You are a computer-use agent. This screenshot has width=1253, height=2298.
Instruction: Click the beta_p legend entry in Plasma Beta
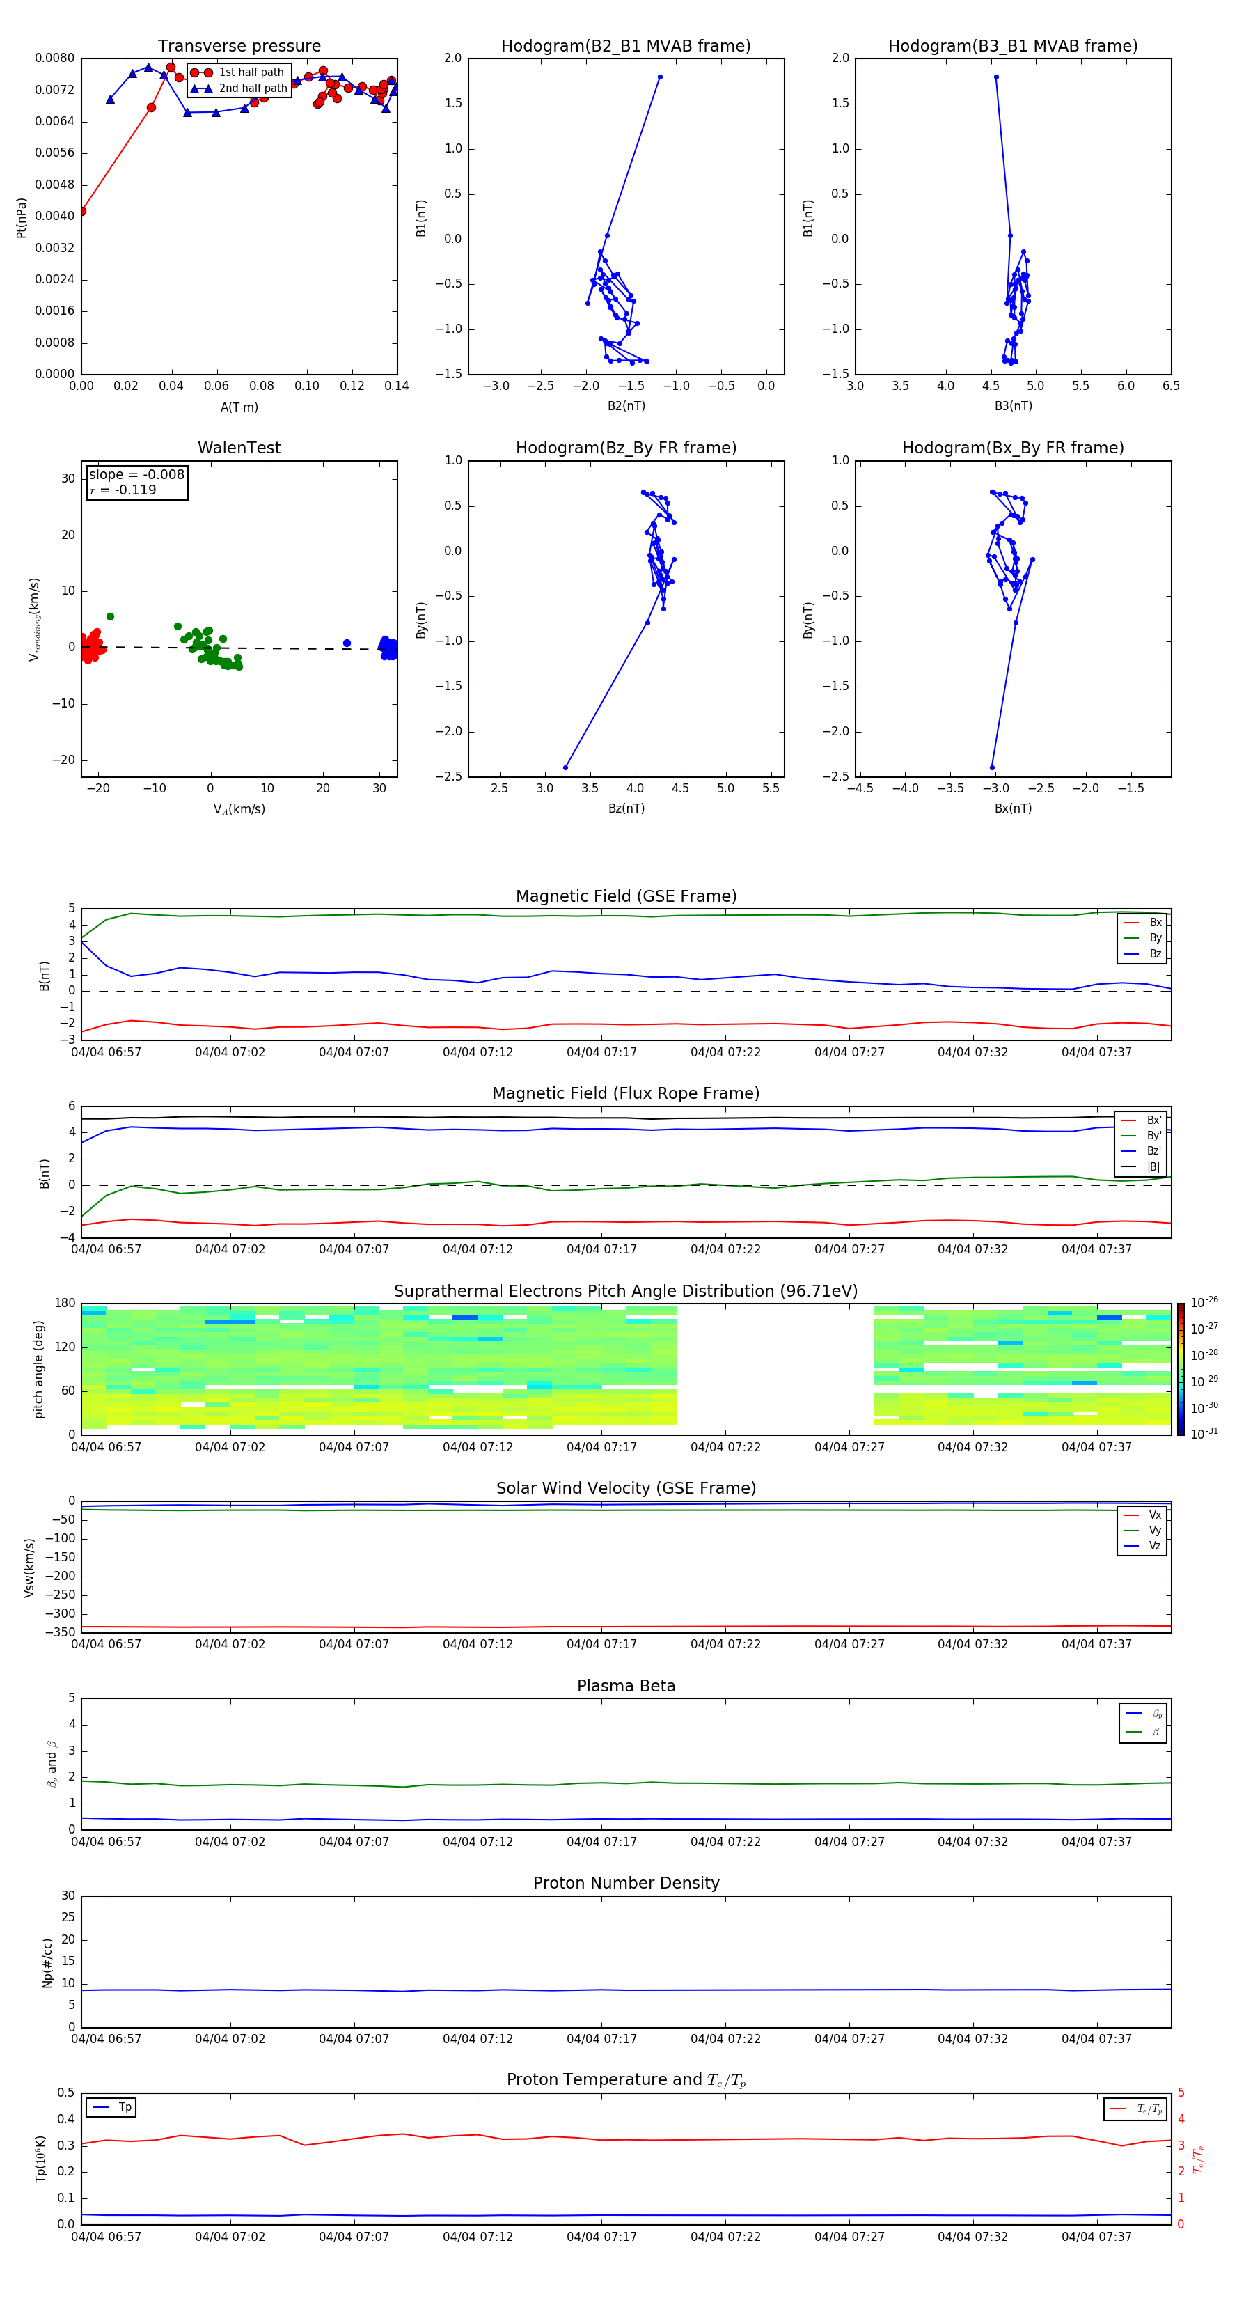click(1143, 1714)
